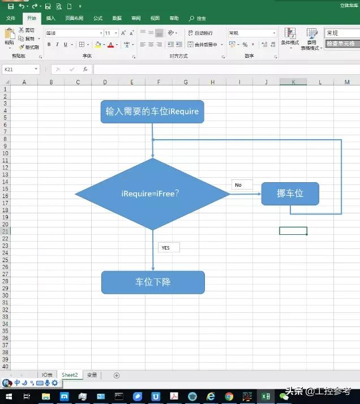This screenshot has width=360, height=404.
Task: Click the Decrease Decimal icon
Action: (x=273, y=45)
